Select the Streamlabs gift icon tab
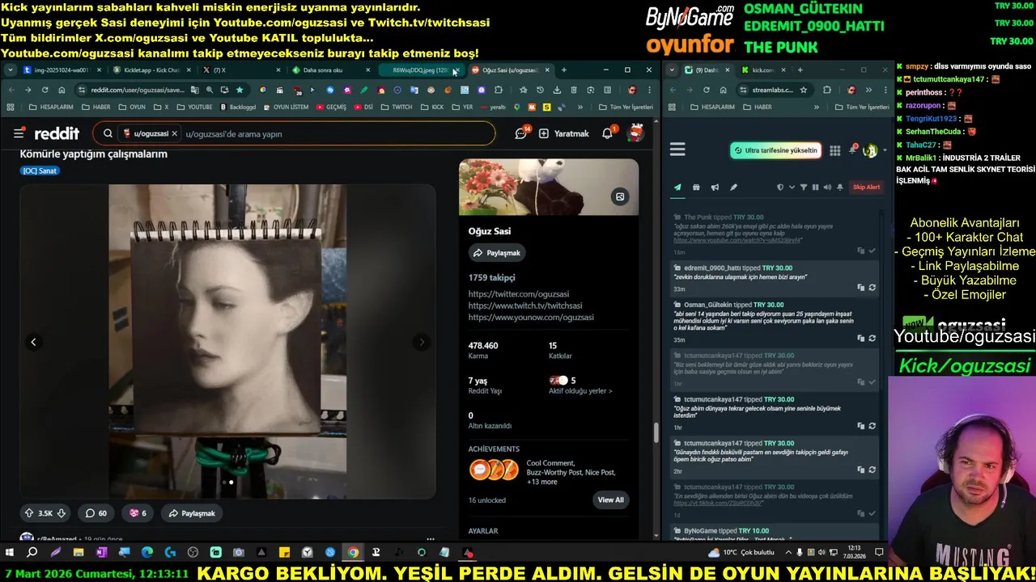The width and height of the screenshot is (1036, 582). pos(696,188)
